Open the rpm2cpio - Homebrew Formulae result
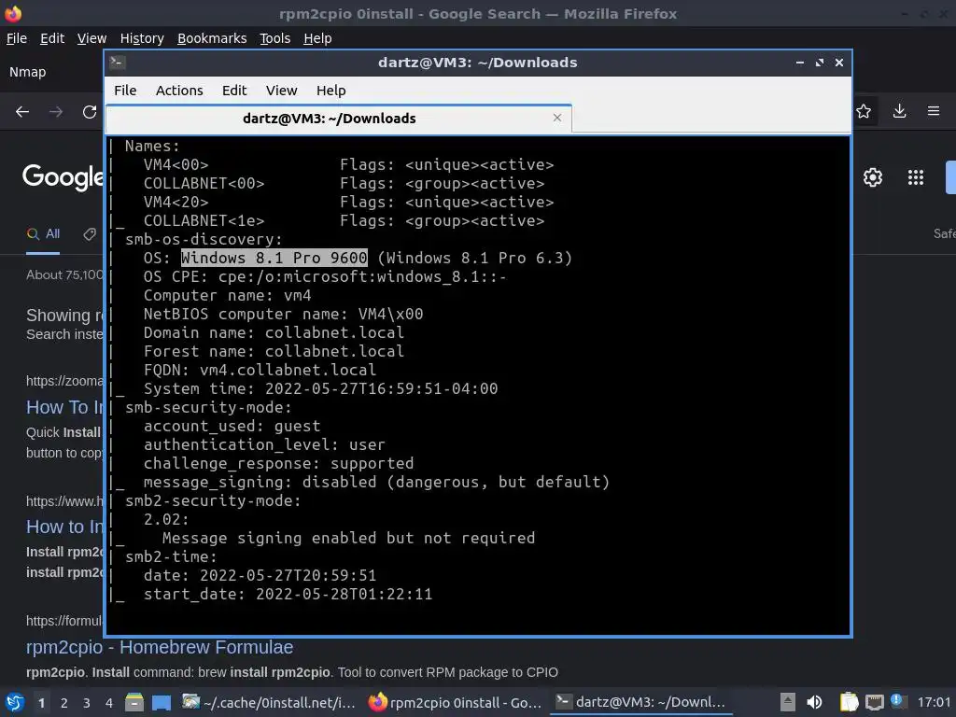 click(160, 647)
